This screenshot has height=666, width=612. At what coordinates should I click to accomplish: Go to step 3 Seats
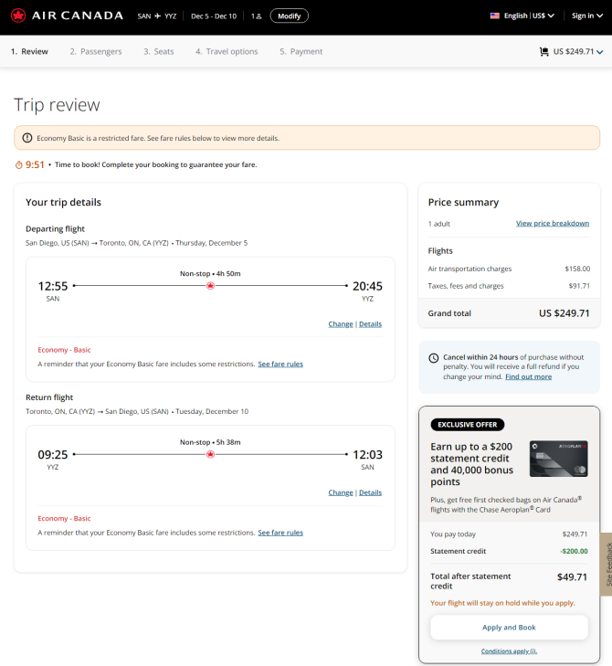pyautogui.click(x=158, y=51)
